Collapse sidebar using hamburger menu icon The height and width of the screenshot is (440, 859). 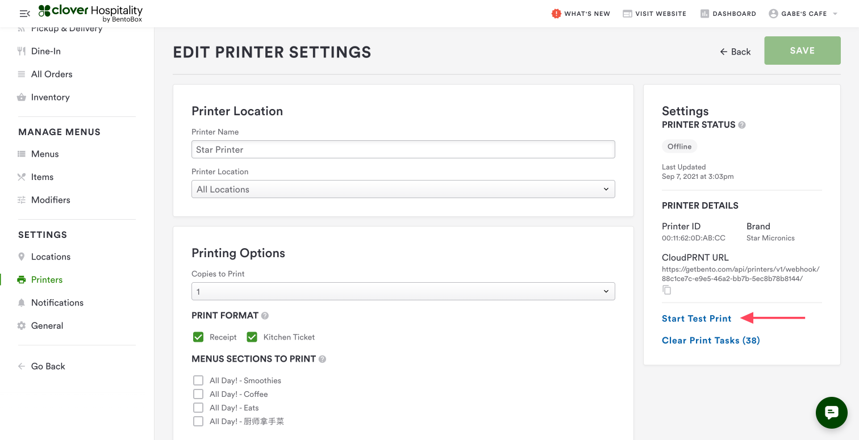tap(24, 14)
